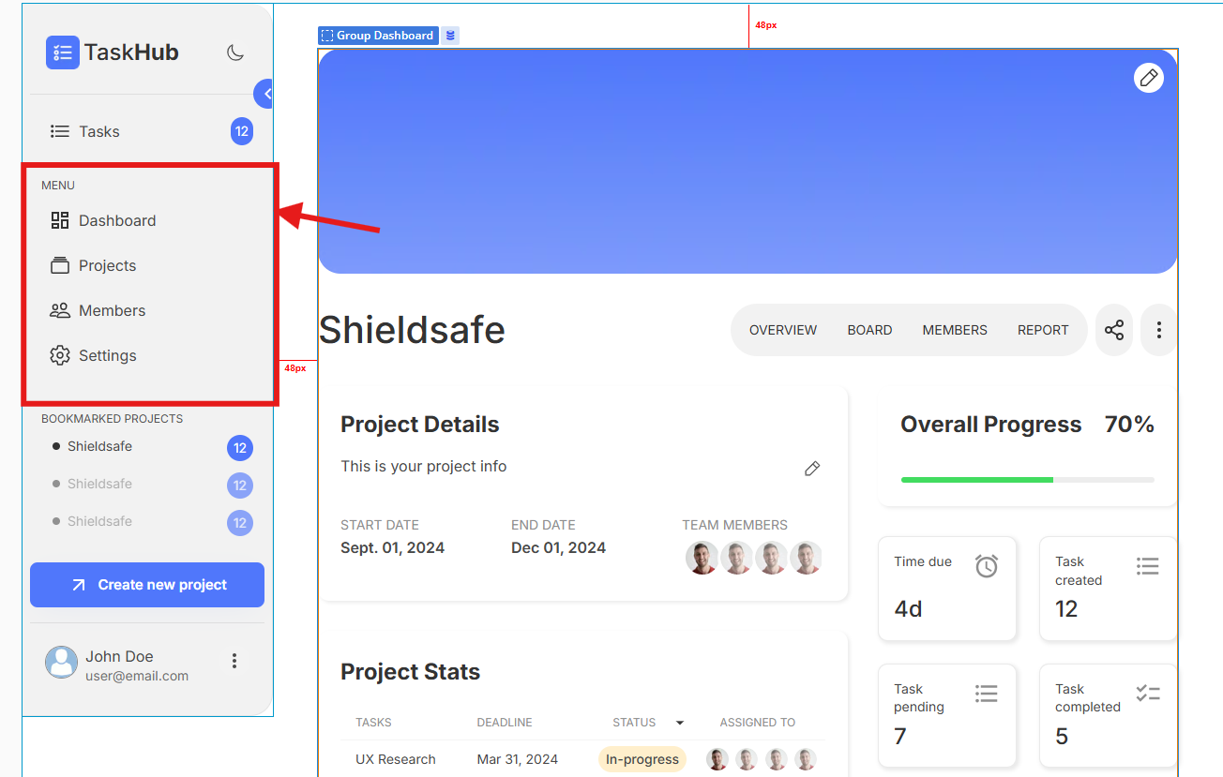Select the first bookmarked Shieldsafe project
Screen dimensions: 1223x777
pos(99,447)
